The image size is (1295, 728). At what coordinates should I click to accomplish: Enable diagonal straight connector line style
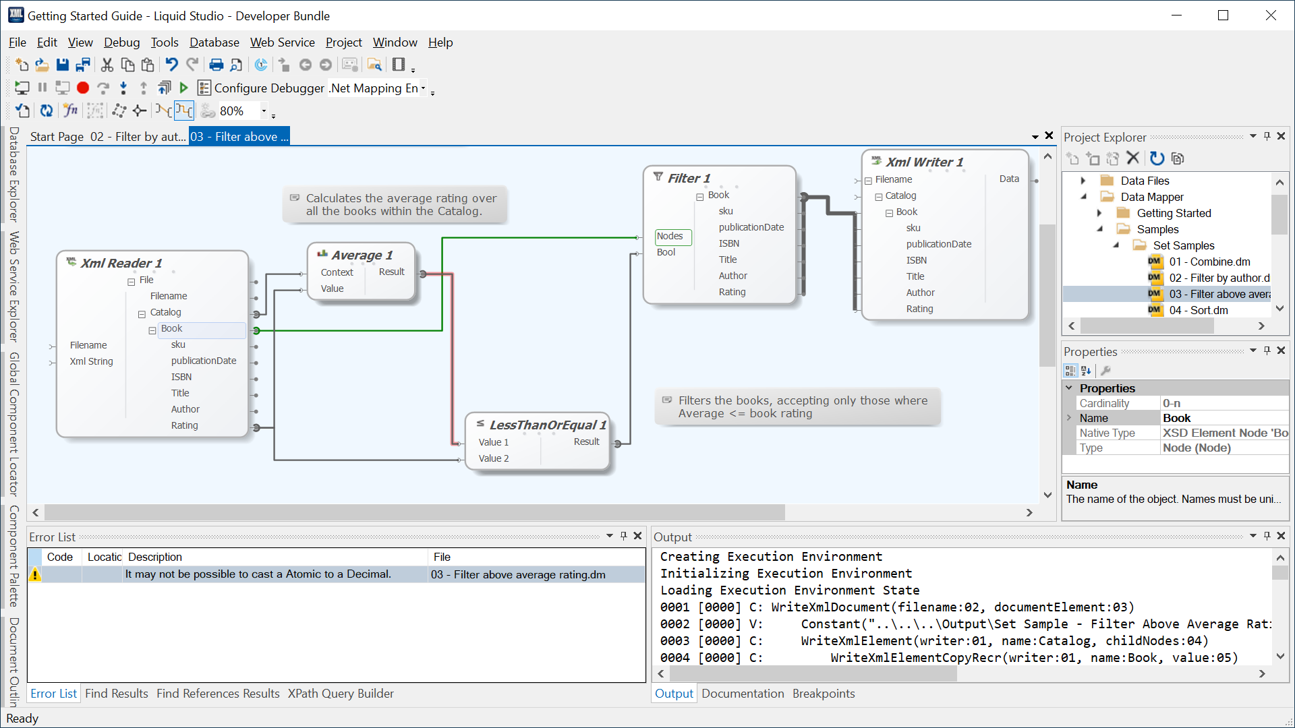point(163,111)
